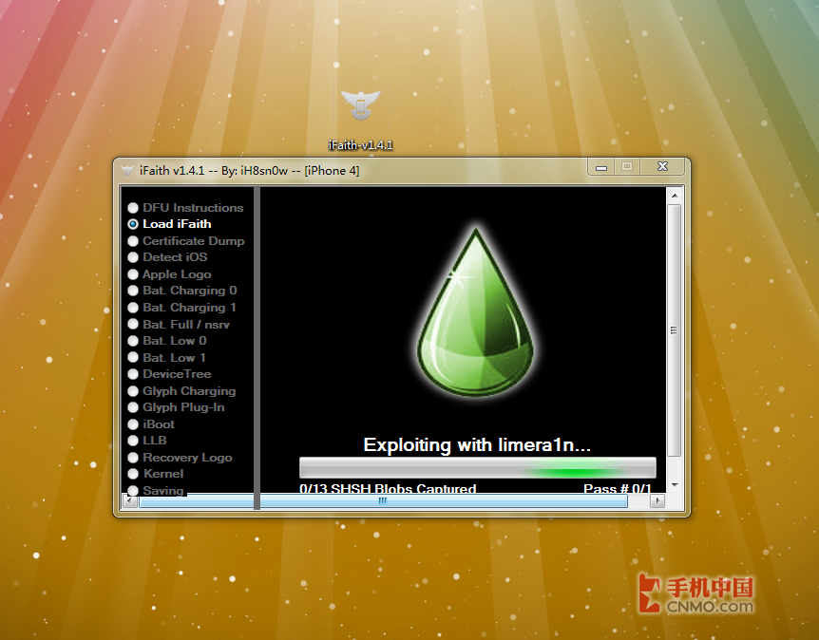The width and height of the screenshot is (819, 640).
Task: Click the disabled maximize button of iFaith
Action: pos(627,166)
